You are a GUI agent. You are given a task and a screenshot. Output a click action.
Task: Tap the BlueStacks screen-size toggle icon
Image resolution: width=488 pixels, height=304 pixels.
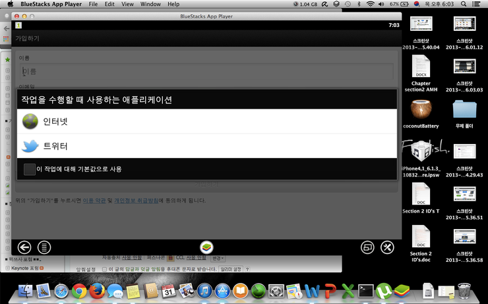pyautogui.click(x=367, y=247)
